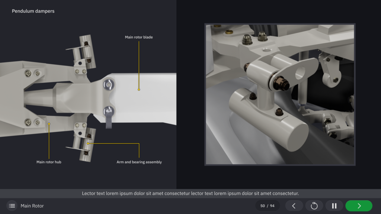The width and height of the screenshot is (381, 214).
Task: Pause the presentation playback
Action: (334, 206)
